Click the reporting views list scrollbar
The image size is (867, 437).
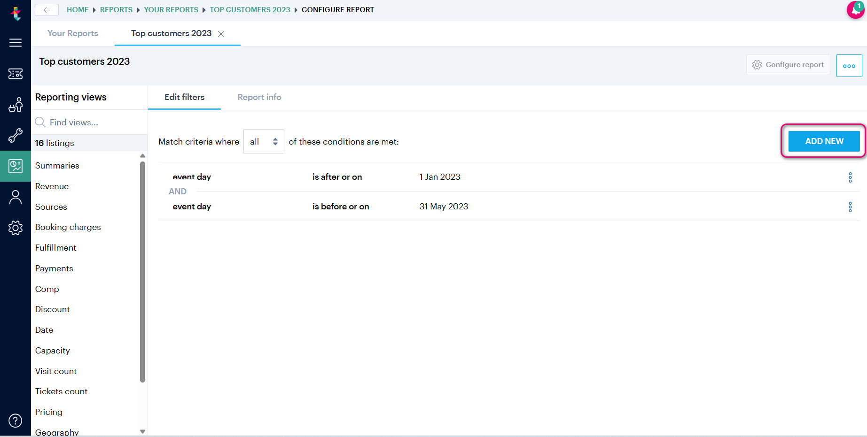[x=142, y=272]
